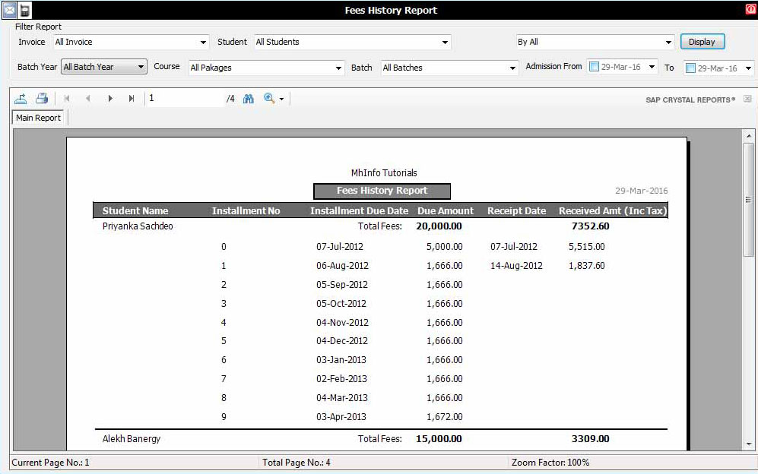Jump to last report page
Image resolution: width=758 pixels, height=474 pixels.
(x=132, y=99)
